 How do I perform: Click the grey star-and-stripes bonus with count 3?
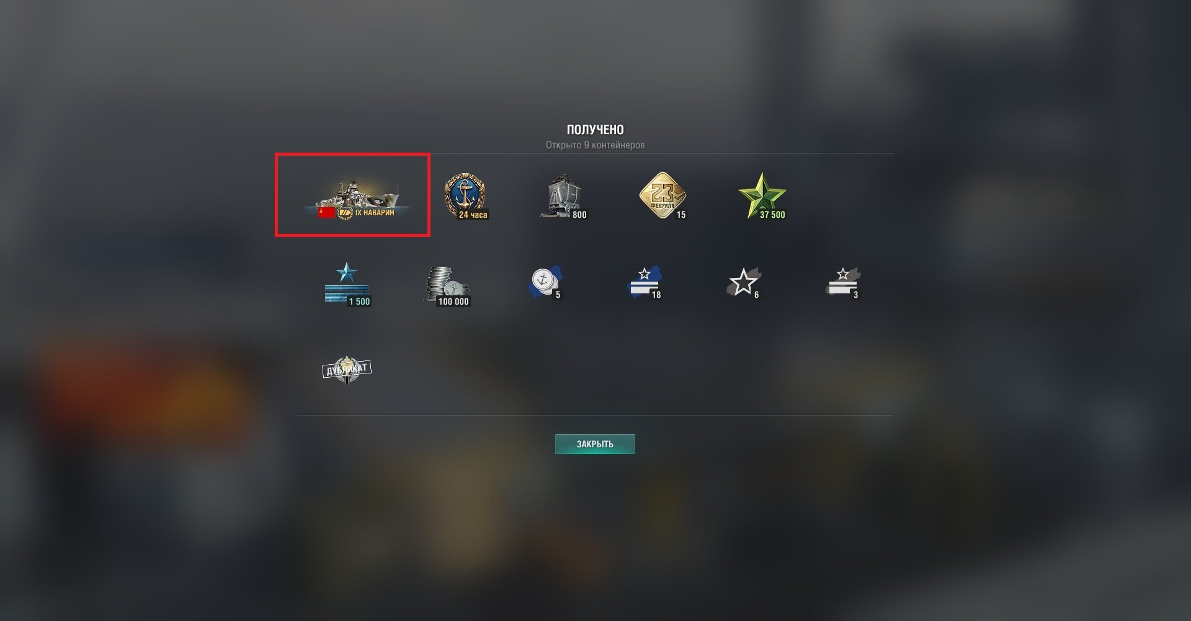point(843,282)
